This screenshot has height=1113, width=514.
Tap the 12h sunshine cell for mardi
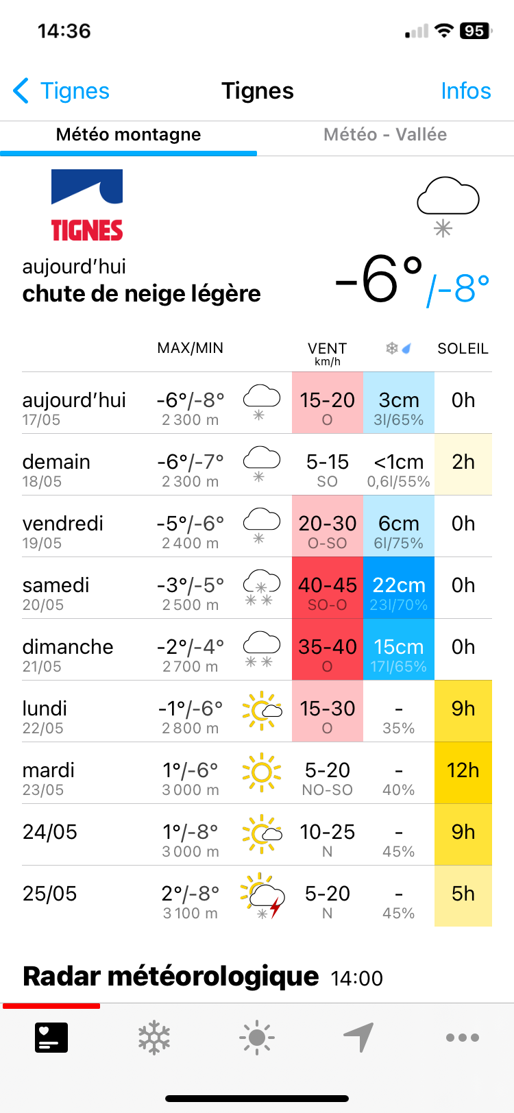pos(463,773)
